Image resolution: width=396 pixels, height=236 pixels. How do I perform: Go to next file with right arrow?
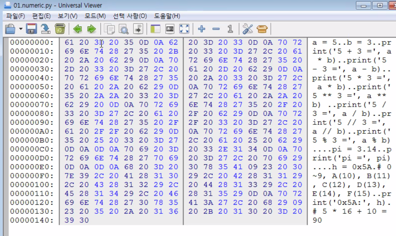tap(91, 29)
